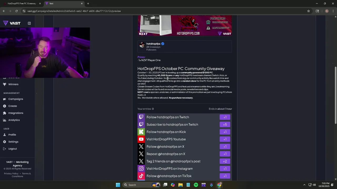This screenshot has height=189, width=337.
Task: Click the HotDropFPS giveaway banner image
Action: [185, 25]
